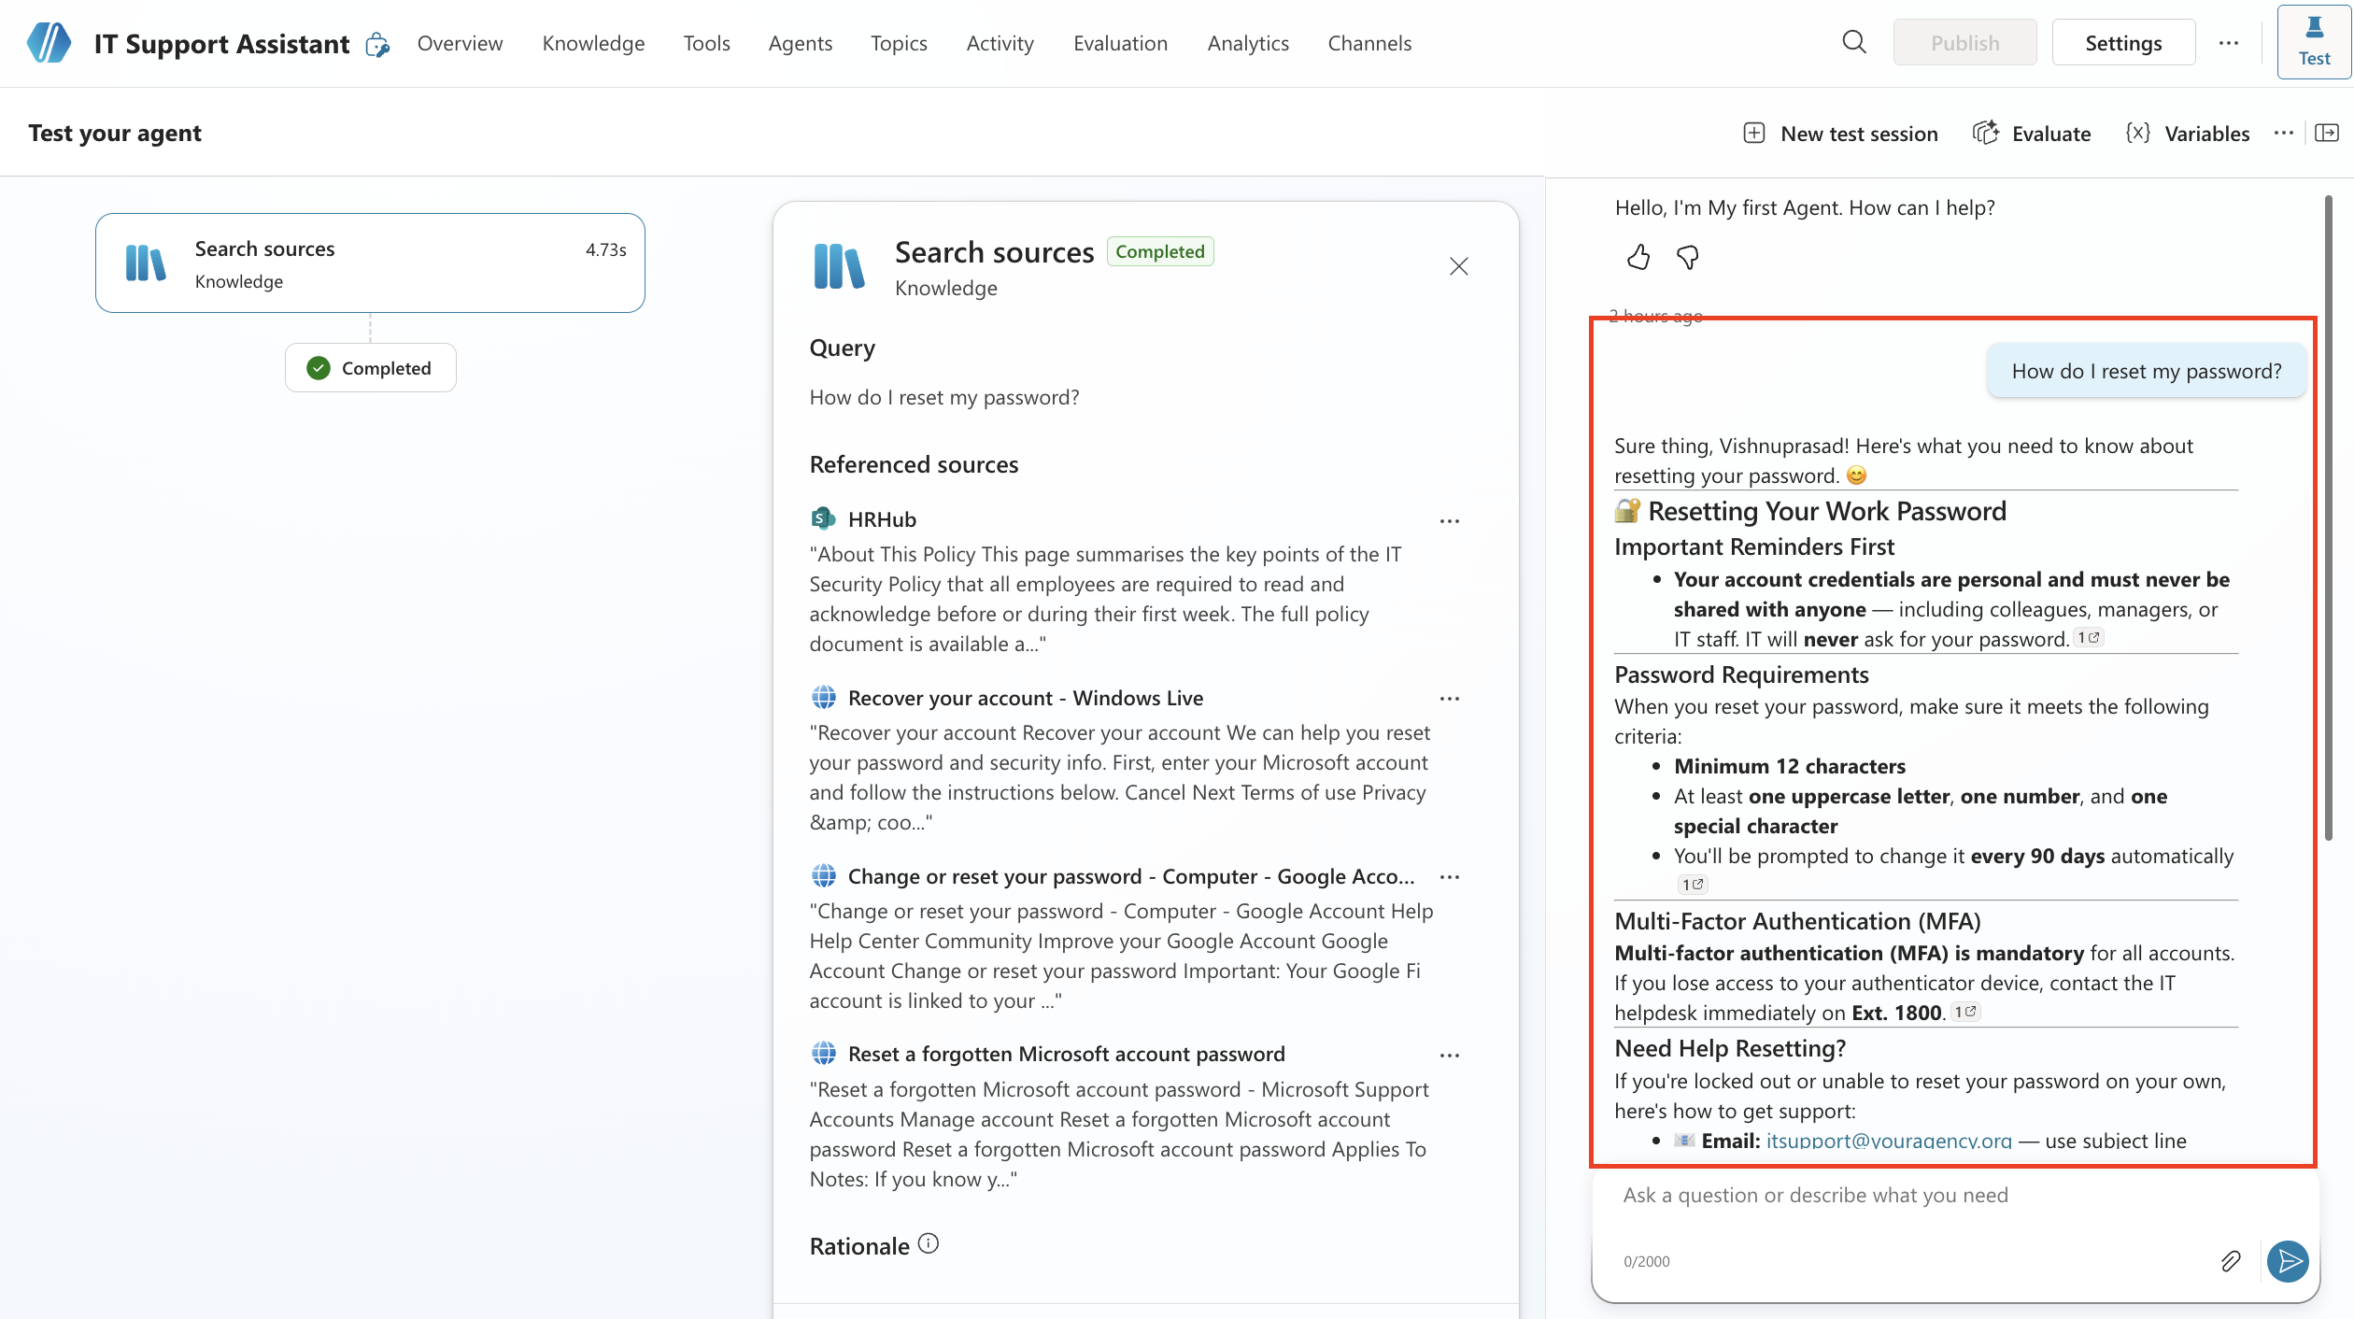Screen dimensions: 2354x1319
Task: Click the Completed status badge in details panel
Action: [x=1160, y=251]
